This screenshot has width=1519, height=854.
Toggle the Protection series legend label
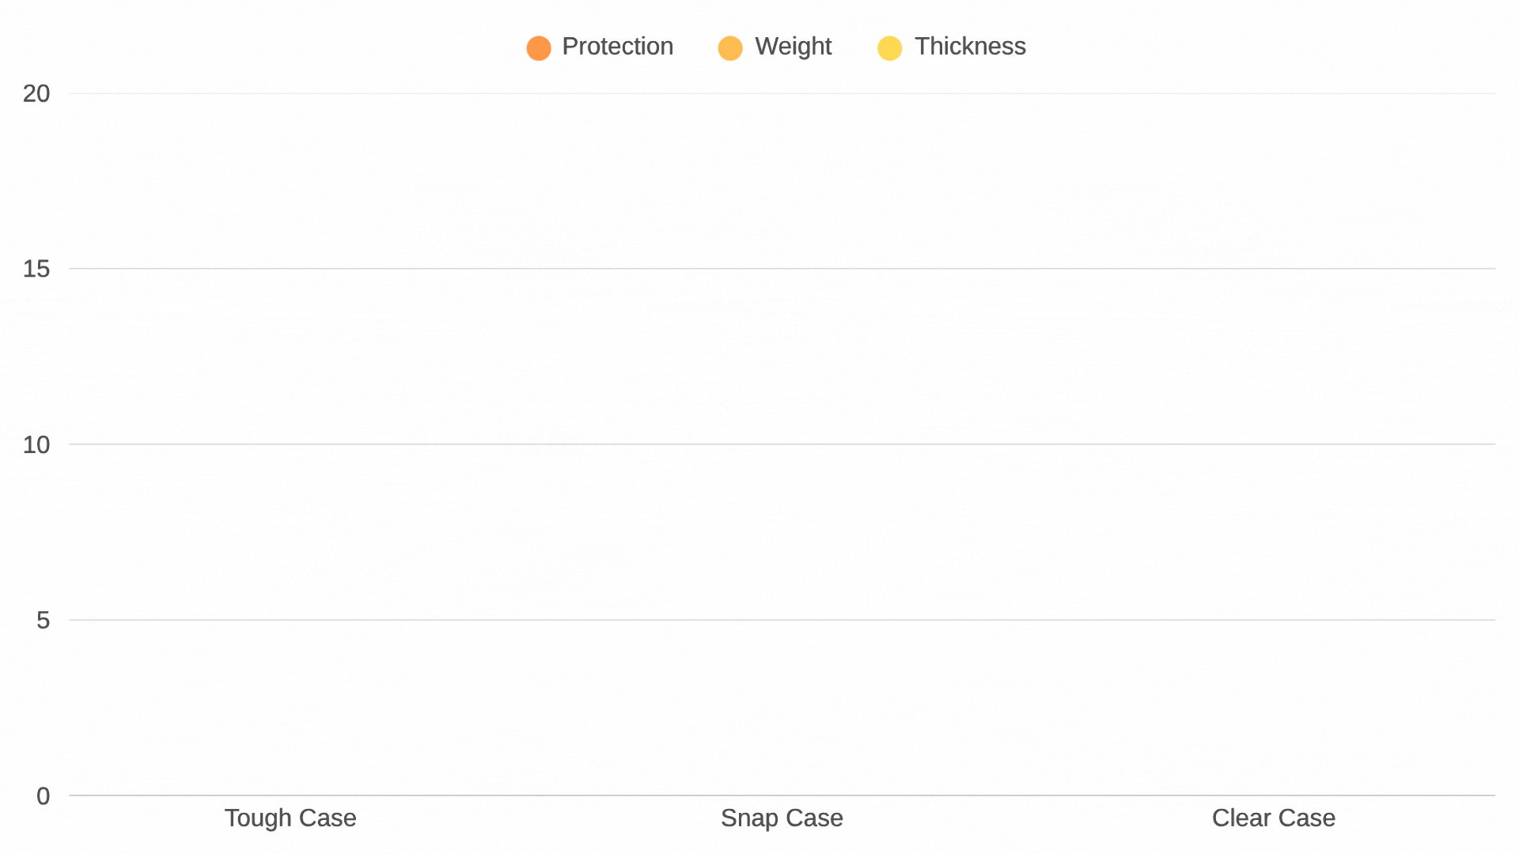tap(617, 47)
